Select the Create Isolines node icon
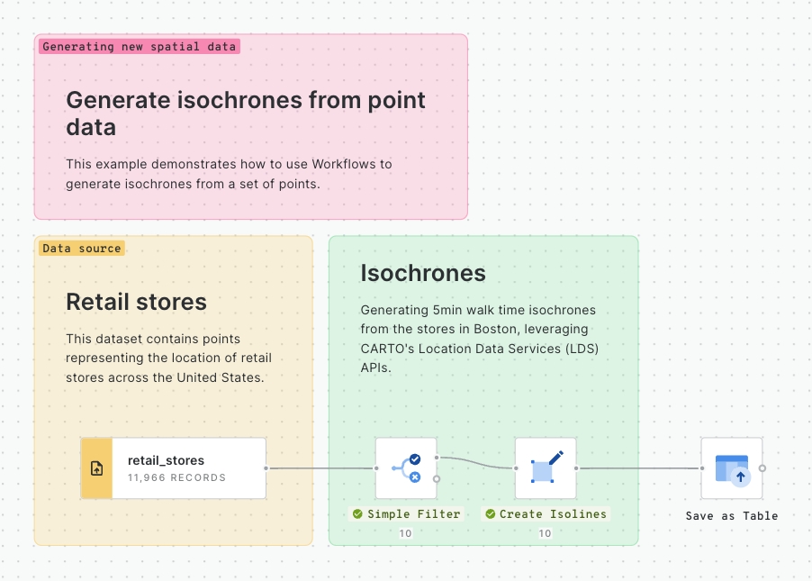Viewport: 812px width, 581px height. click(545, 468)
